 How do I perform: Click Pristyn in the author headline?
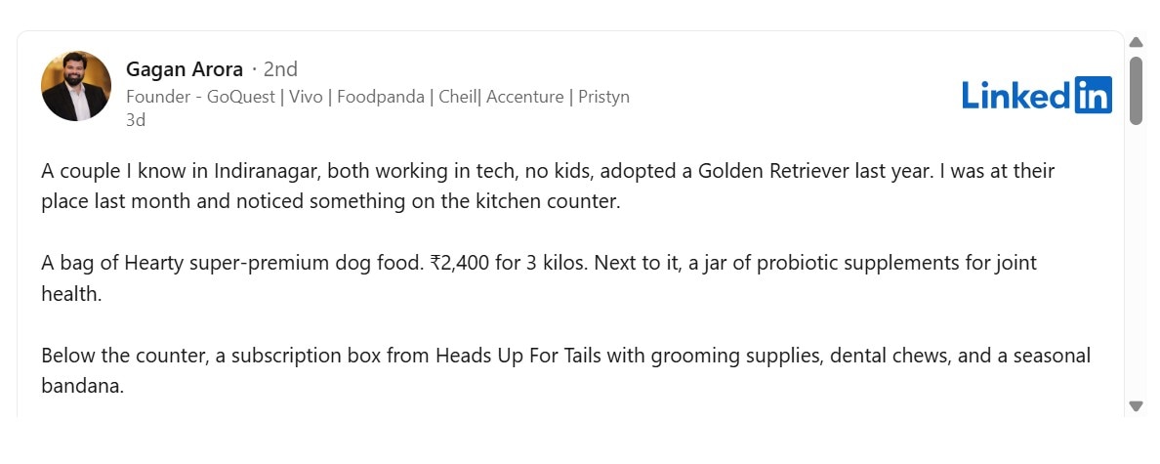pos(603,97)
